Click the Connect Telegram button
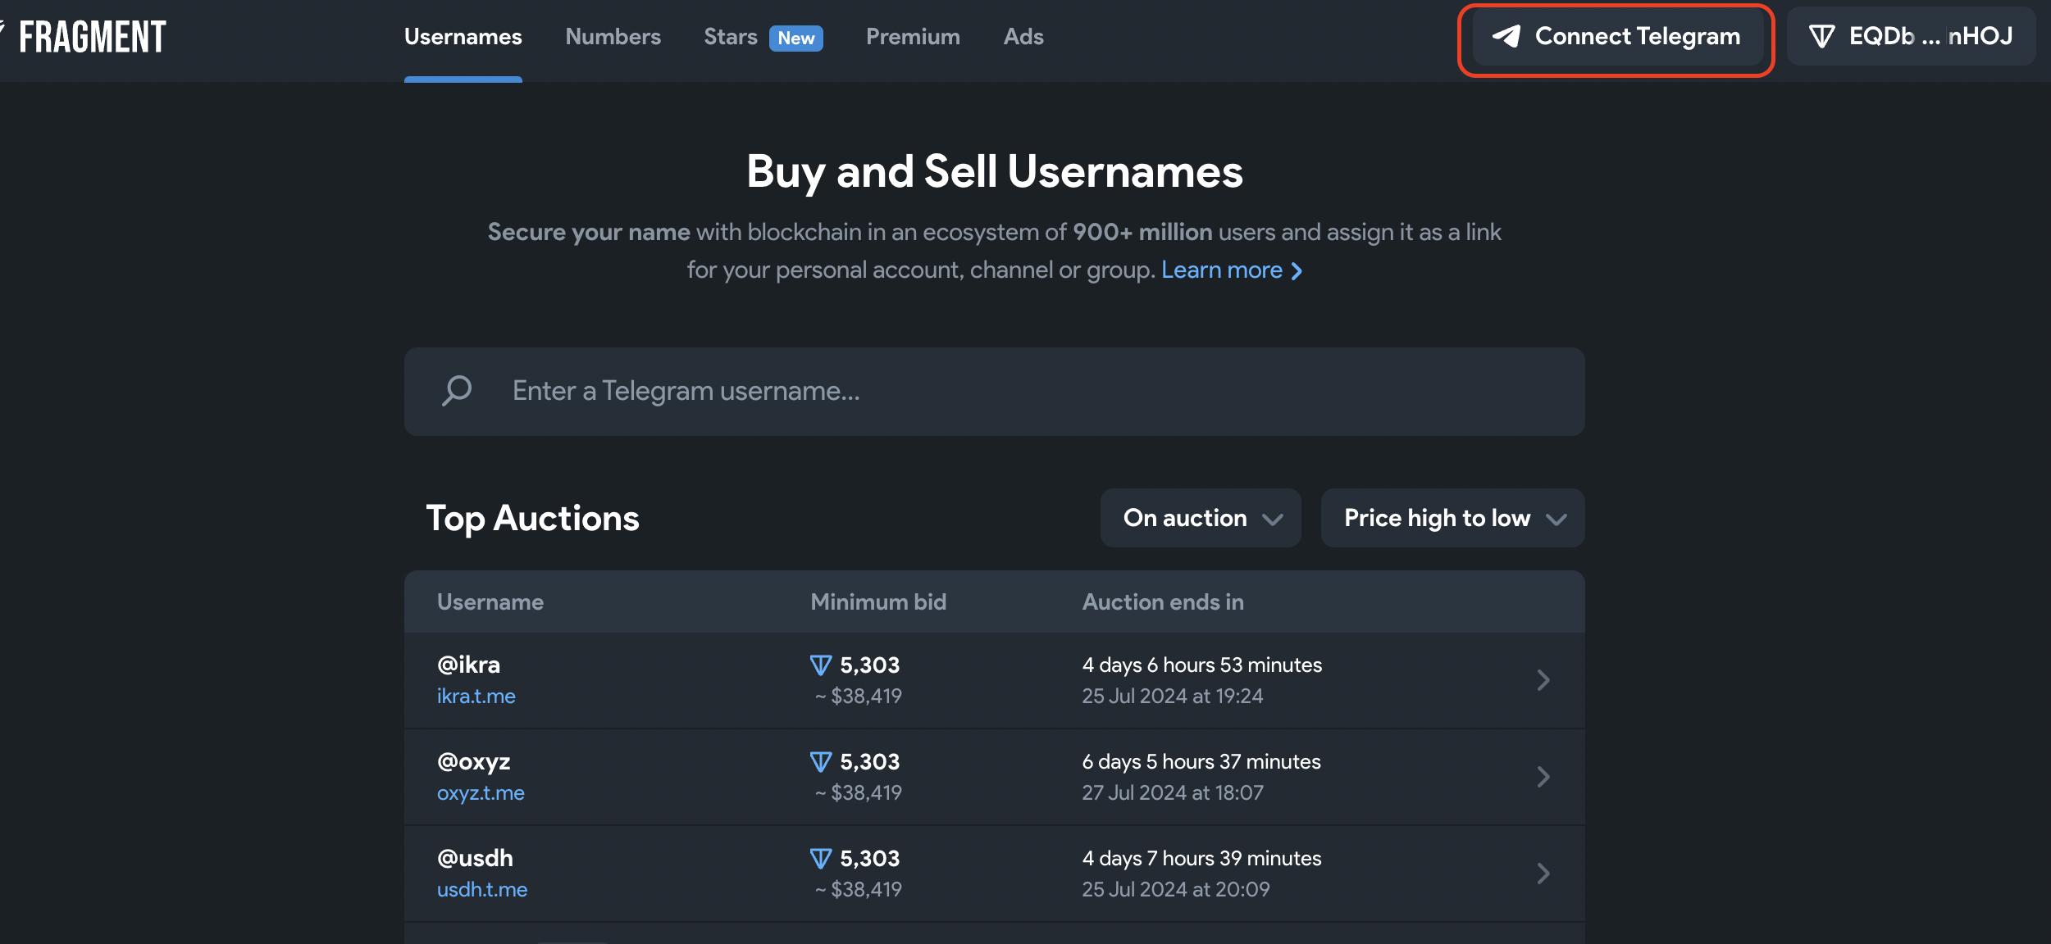The width and height of the screenshot is (2051, 944). [x=1616, y=36]
